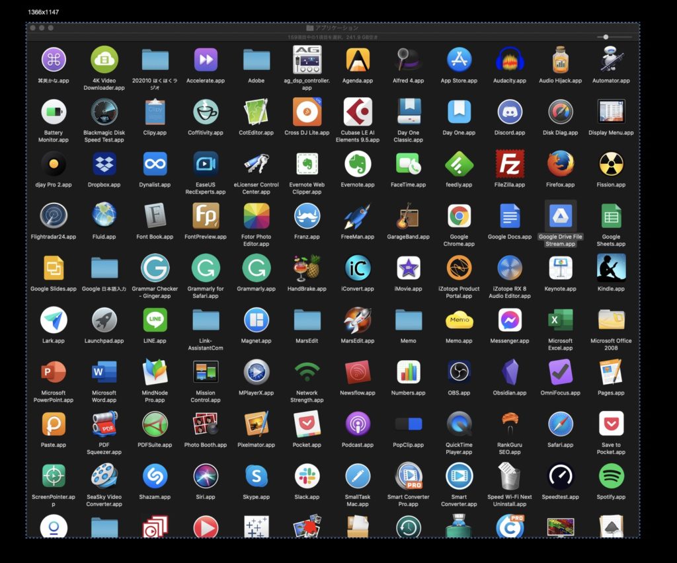This screenshot has height=563, width=677.
Task: Select the 'Pixelmator.app' name label
Action: 256,445
